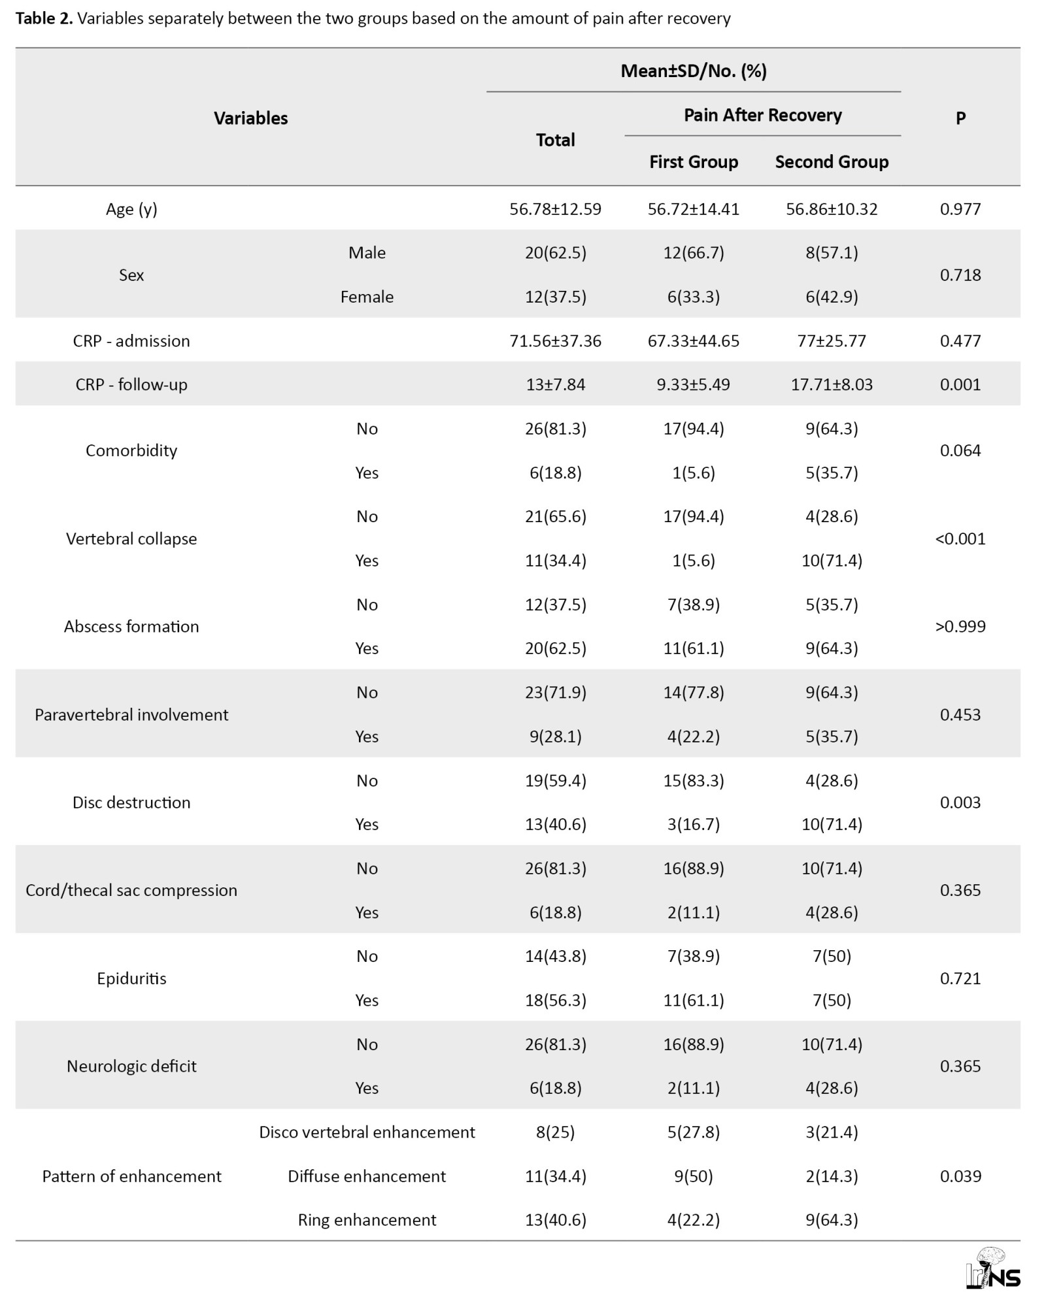
Task: Click the Abscess formation row label
Action: pyautogui.click(x=131, y=627)
